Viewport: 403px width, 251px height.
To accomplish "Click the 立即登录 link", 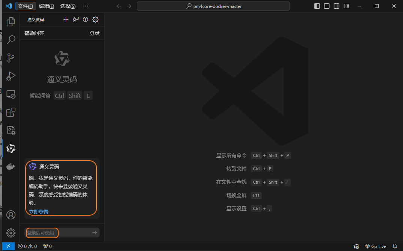I will click(x=39, y=212).
